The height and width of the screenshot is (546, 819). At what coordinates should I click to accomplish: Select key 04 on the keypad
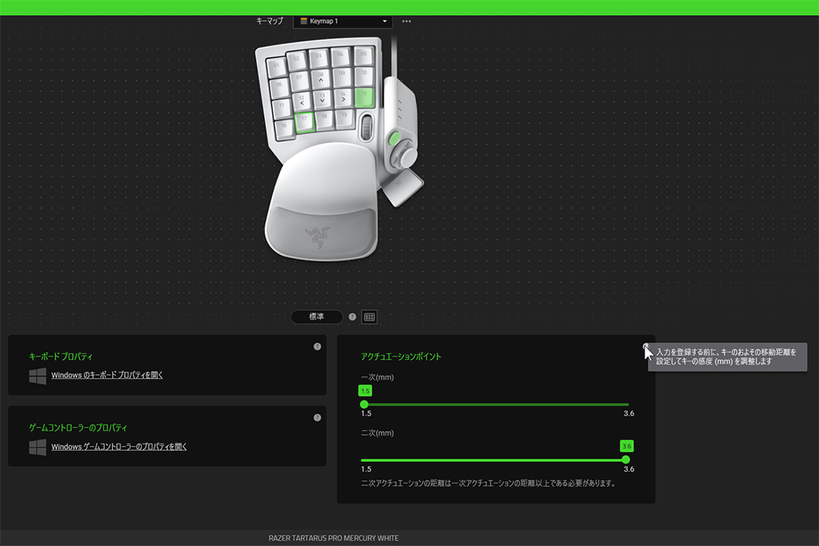340,56
